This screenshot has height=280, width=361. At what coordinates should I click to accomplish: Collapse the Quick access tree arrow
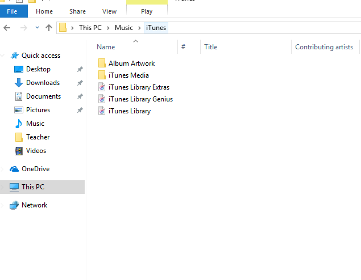coord(2,56)
